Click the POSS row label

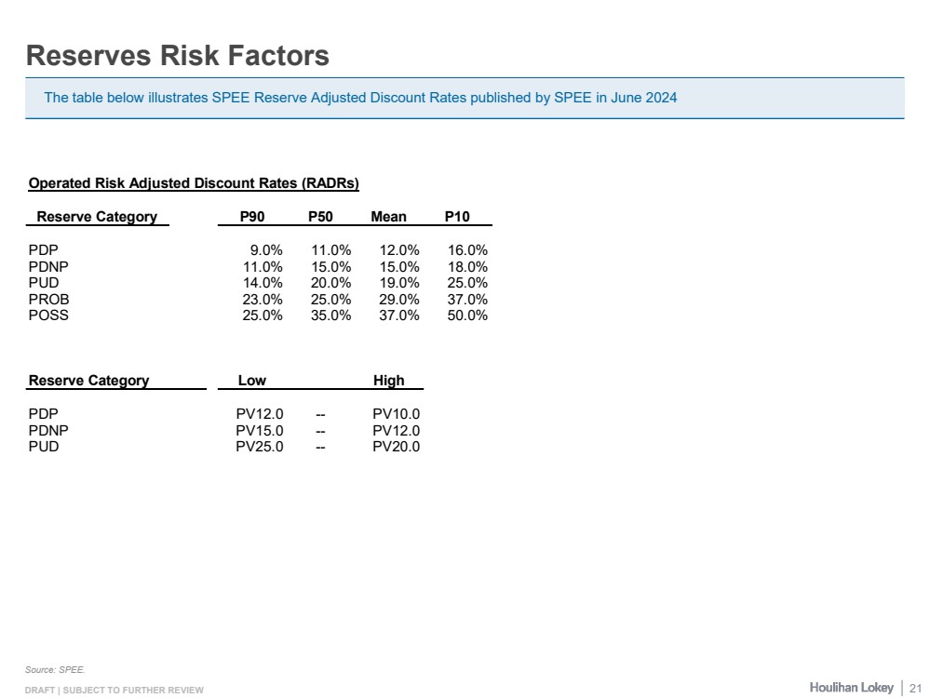pyautogui.click(x=48, y=315)
